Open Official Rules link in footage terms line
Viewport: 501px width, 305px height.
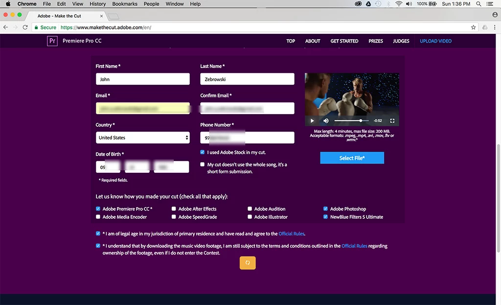click(354, 246)
